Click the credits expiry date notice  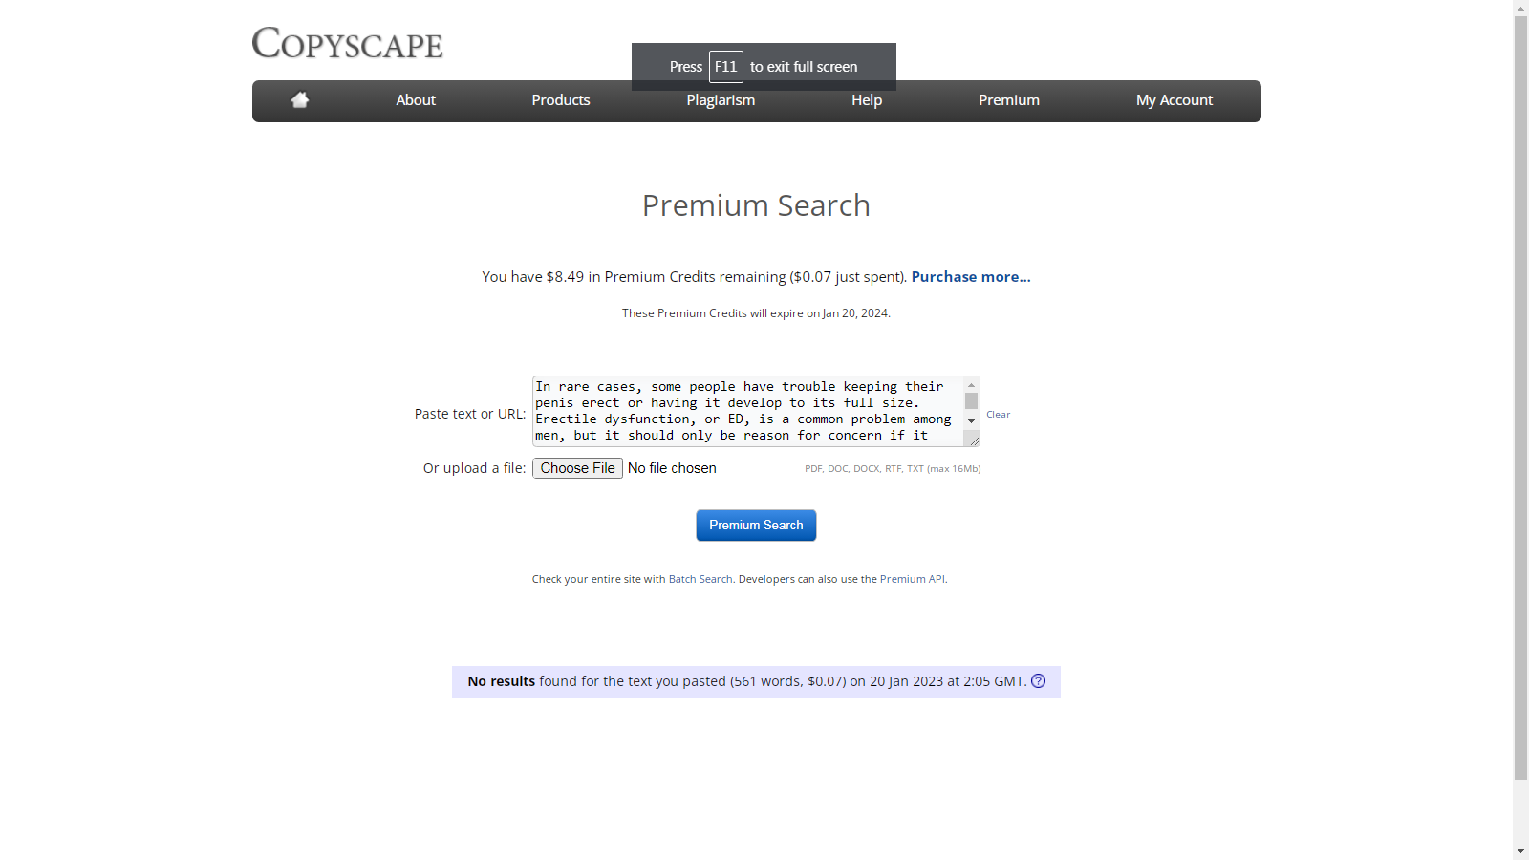pyautogui.click(x=756, y=313)
